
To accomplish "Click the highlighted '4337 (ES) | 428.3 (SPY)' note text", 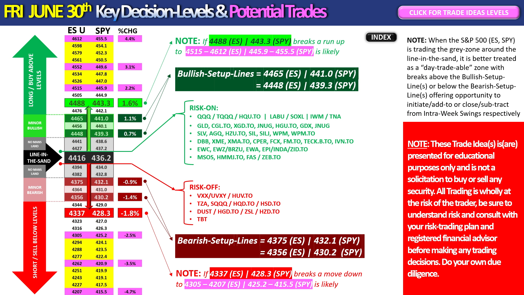I will pos(251,274).
